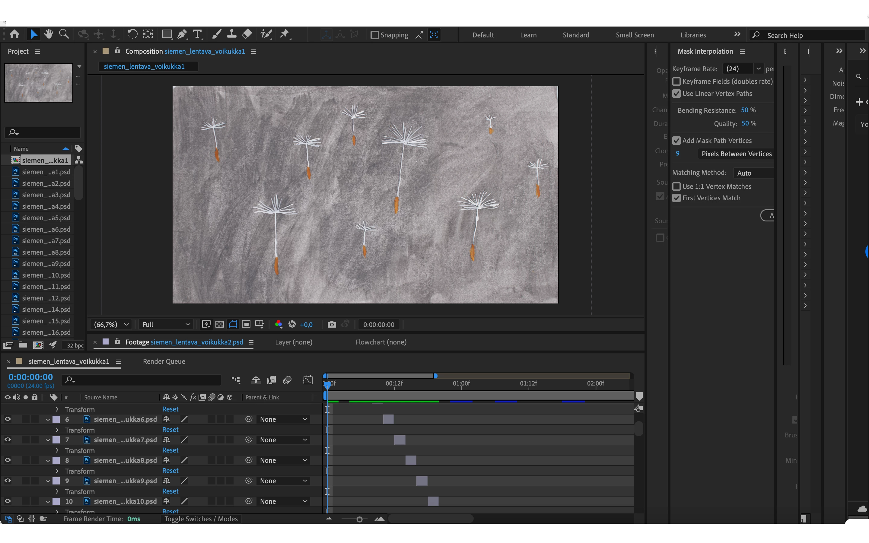Open the Matching Method Auto dropdown
Viewport: 869px width, 543px height.
coord(753,173)
